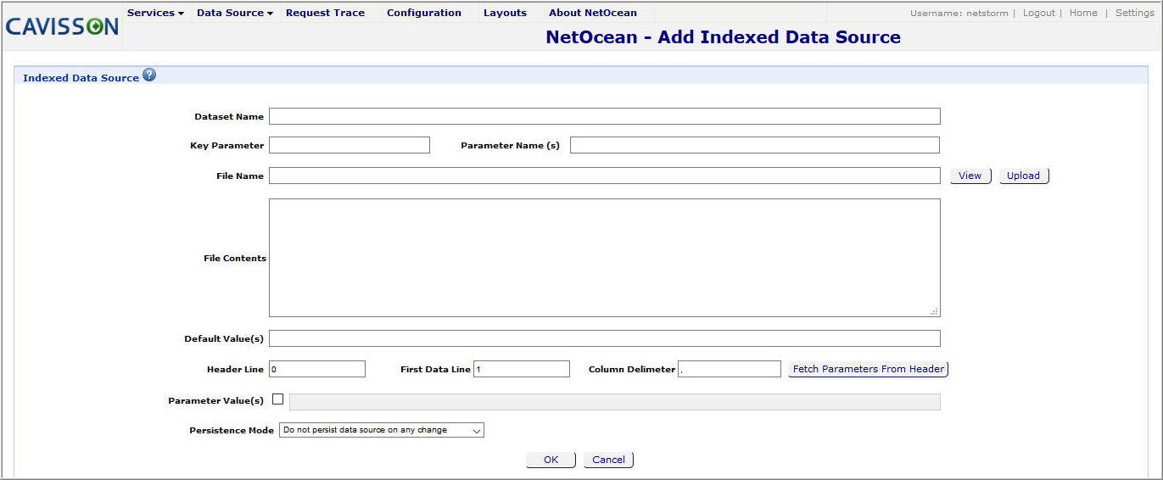
Task: Click the 'Indexed Data Source' section heading
Action: pyautogui.click(x=81, y=78)
